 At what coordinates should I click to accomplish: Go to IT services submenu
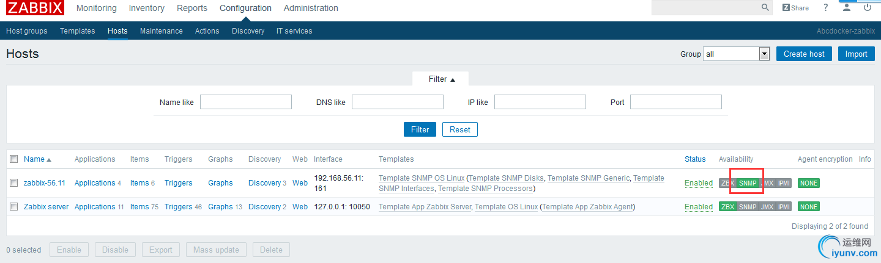tap(294, 31)
